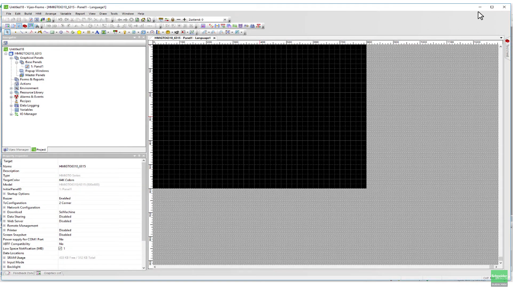
Task: Go back with the left arrow icon
Action: pos(119,19)
